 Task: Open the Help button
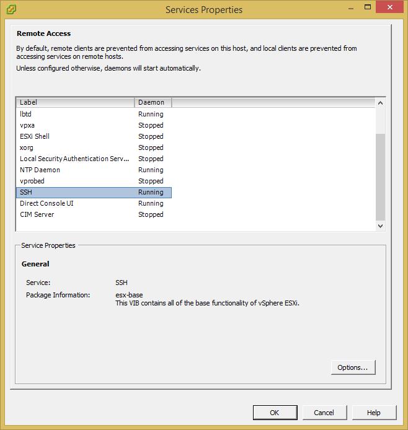point(374,413)
